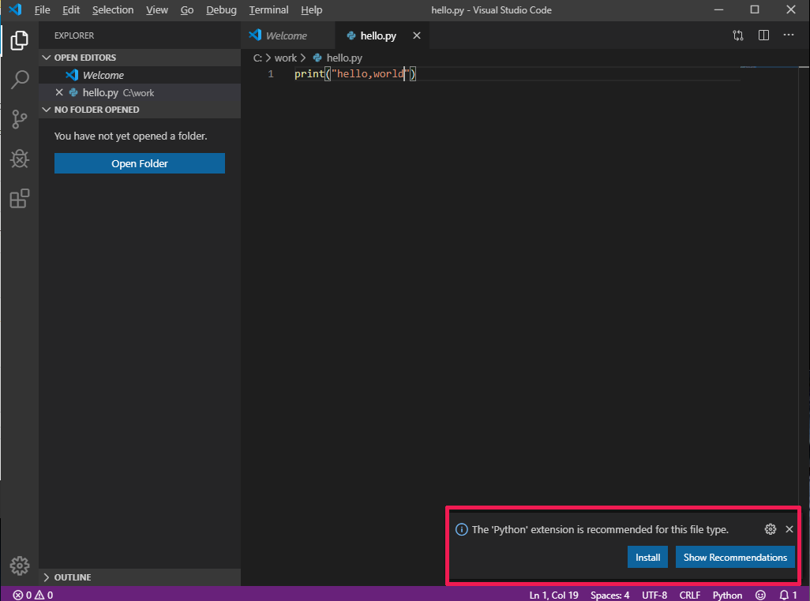Change language mode via 'Python' status item
The image size is (810, 601).
[x=727, y=595]
